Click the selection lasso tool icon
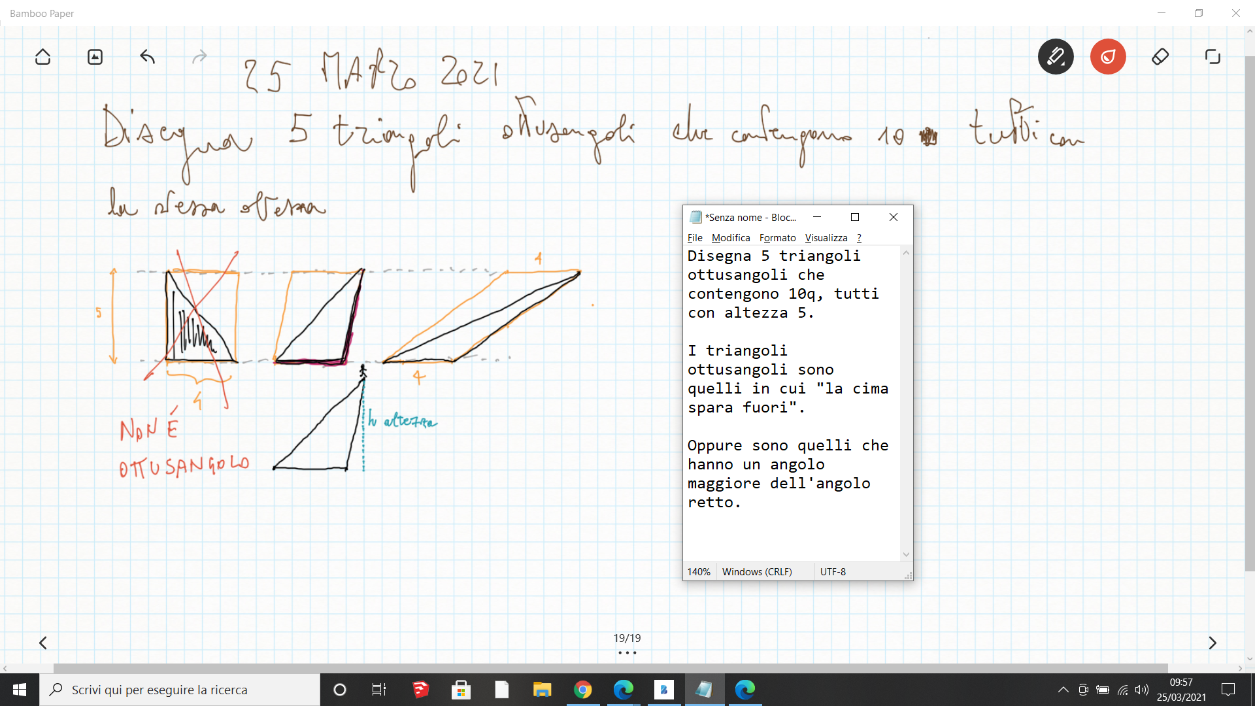 coord(1213,57)
